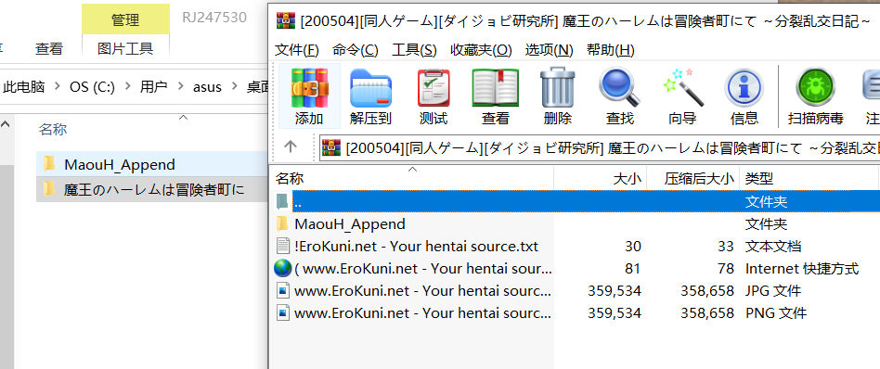
Task: Click the archive icon in the address bar
Action: (331, 148)
